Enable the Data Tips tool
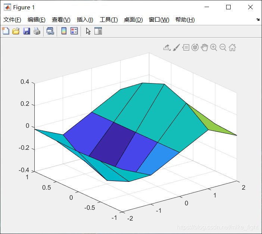This screenshot has width=262, height=234. (x=185, y=48)
